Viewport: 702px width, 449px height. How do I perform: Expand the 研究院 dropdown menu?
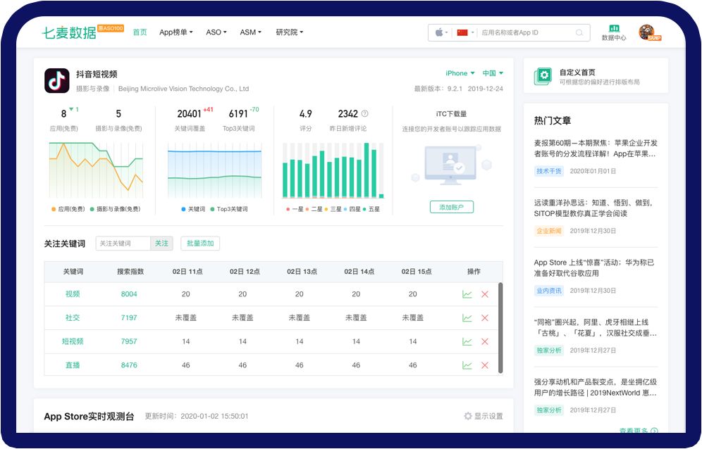point(289,32)
